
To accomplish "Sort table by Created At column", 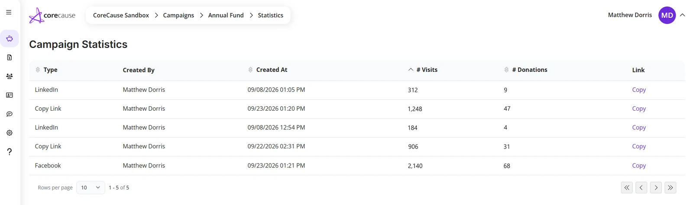I will tap(268, 70).
